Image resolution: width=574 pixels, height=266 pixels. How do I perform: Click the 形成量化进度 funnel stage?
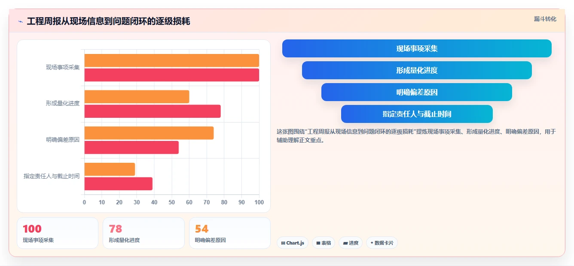pos(417,70)
